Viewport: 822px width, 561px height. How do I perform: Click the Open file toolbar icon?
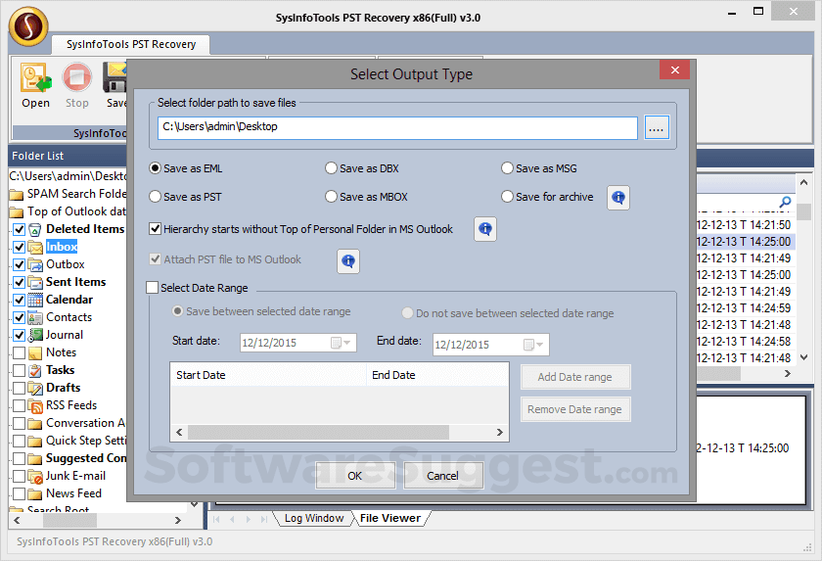tap(35, 77)
